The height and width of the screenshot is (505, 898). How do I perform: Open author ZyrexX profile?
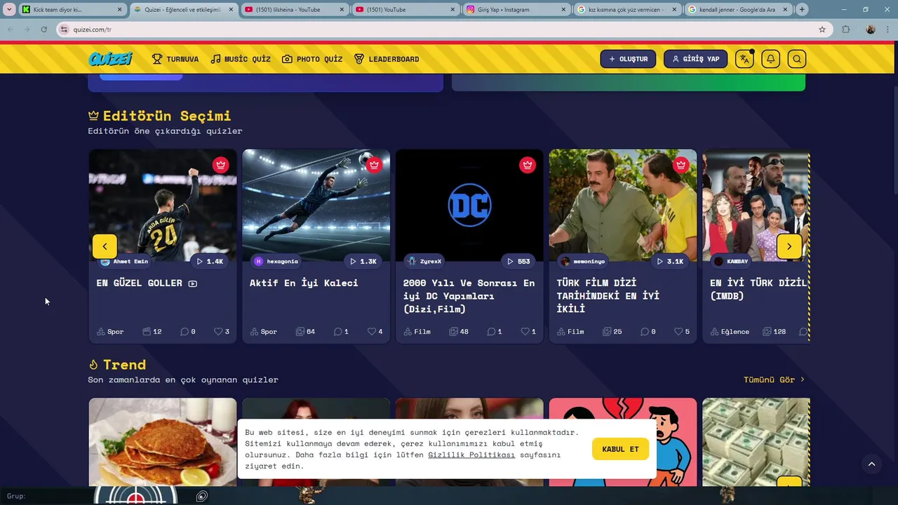coord(425,261)
